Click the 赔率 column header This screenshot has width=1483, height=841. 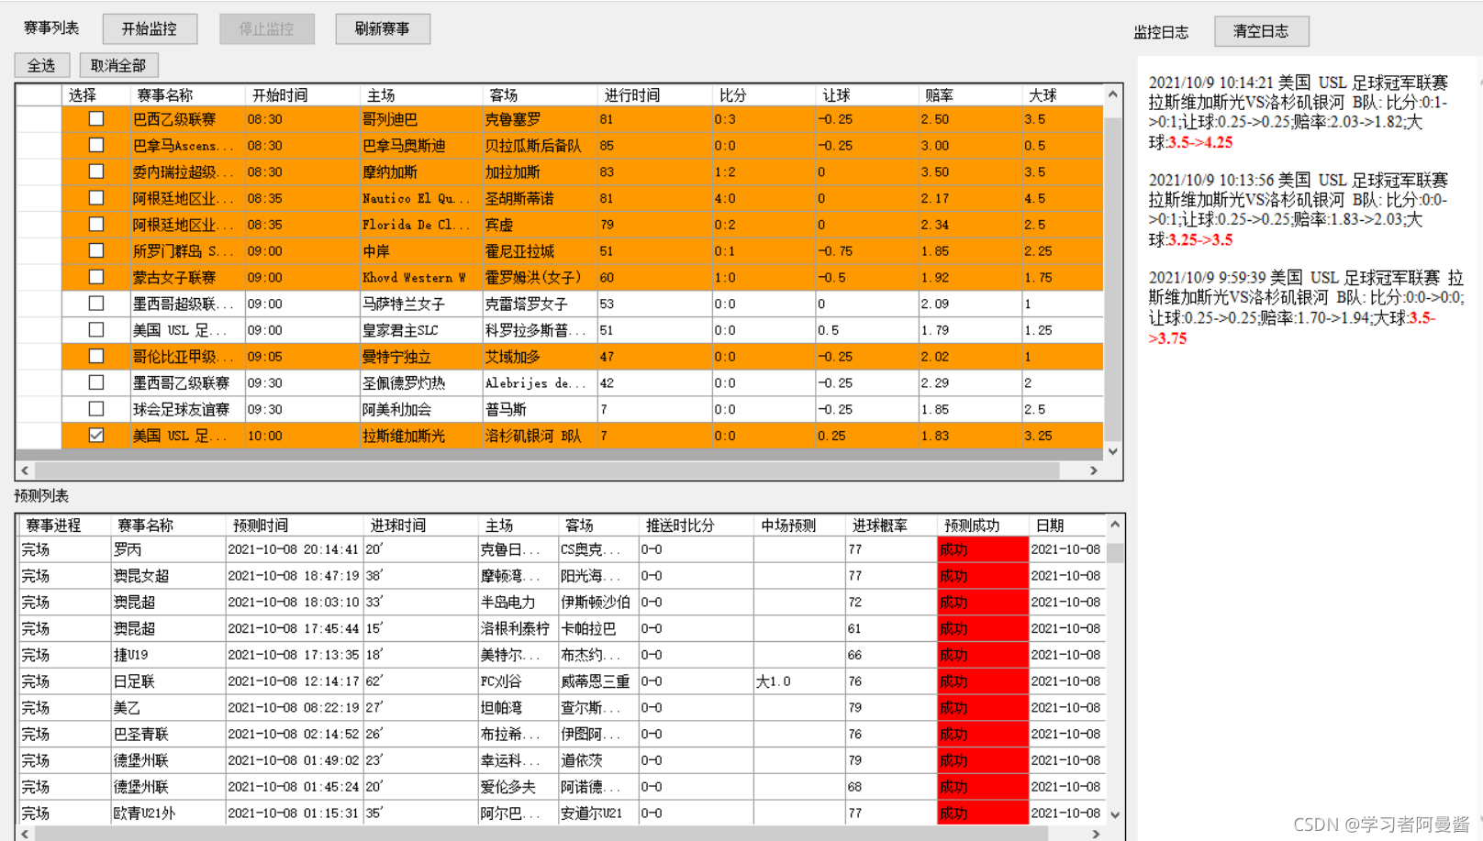(970, 95)
